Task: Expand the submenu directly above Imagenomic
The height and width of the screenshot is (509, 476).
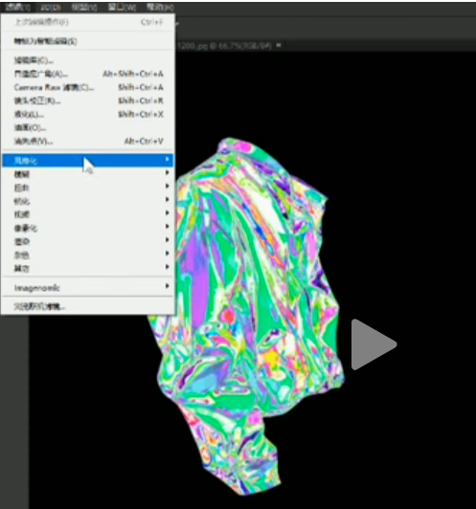Action: click(x=88, y=268)
